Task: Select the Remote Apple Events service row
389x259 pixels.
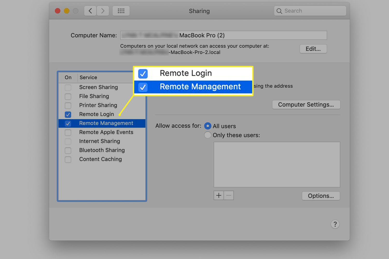Action: [x=102, y=132]
